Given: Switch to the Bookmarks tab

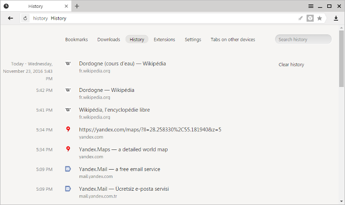Looking at the screenshot, I should click(76, 39).
